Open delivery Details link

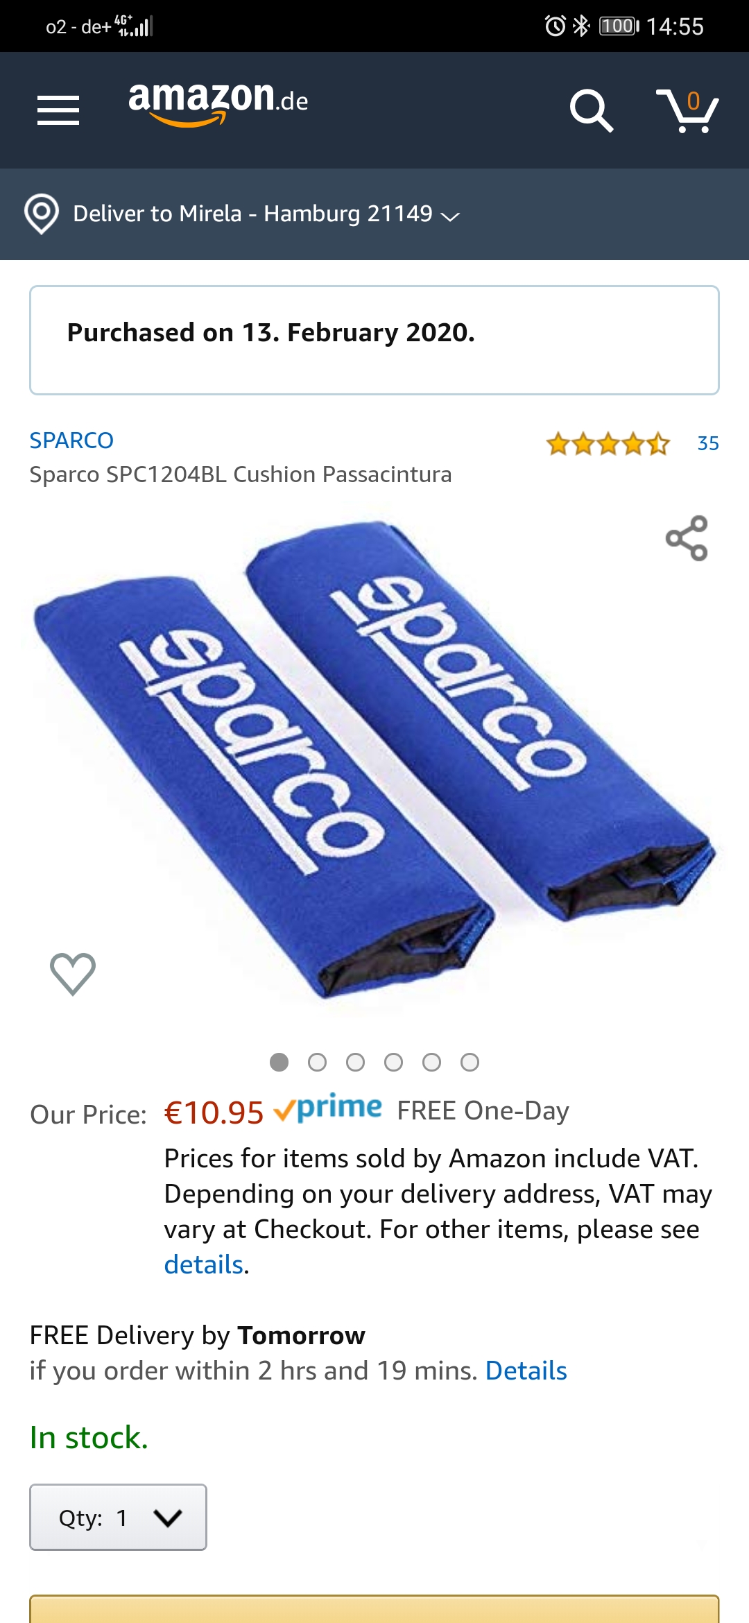(x=526, y=1371)
